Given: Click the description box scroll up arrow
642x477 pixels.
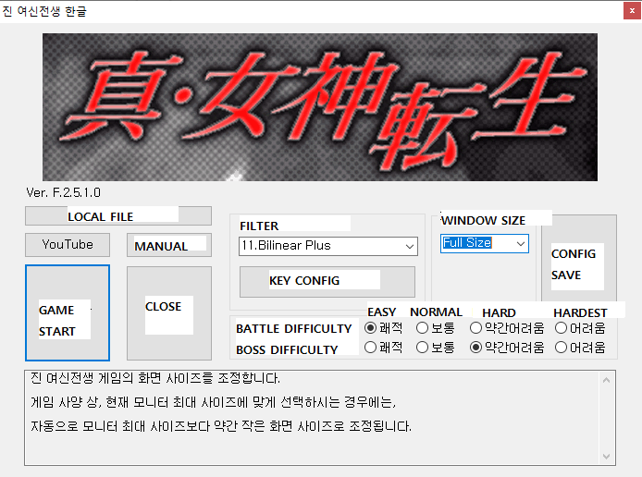Looking at the screenshot, I should [x=606, y=380].
